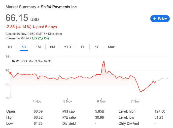173x128 pixels.
Task: Show the 1Y price chart
Action: point(82,47)
